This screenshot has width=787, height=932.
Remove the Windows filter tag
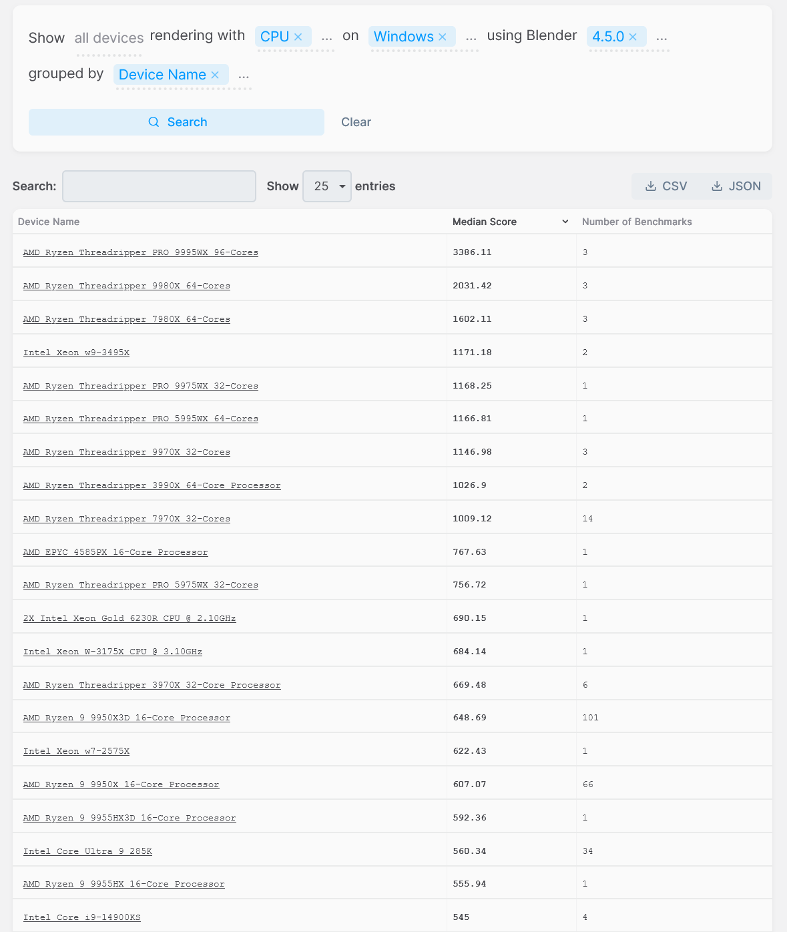pyautogui.click(x=442, y=37)
